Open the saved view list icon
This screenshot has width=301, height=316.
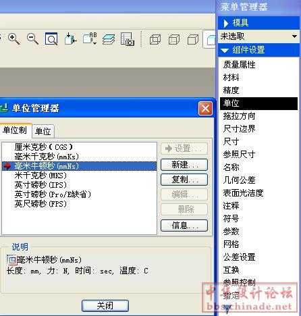pyautogui.click(x=90, y=38)
